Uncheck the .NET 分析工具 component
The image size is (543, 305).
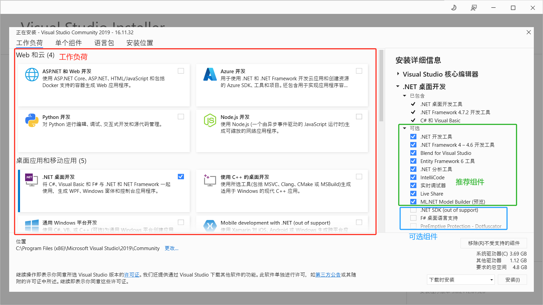coord(413,169)
